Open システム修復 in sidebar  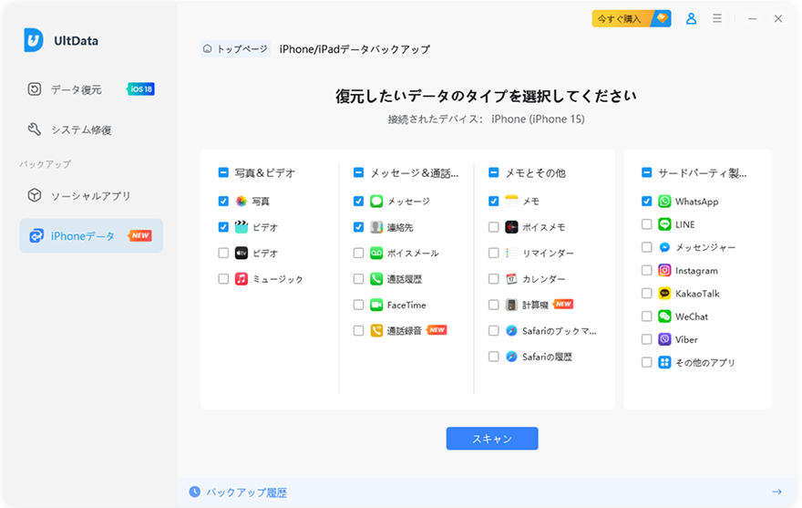pos(91,130)
